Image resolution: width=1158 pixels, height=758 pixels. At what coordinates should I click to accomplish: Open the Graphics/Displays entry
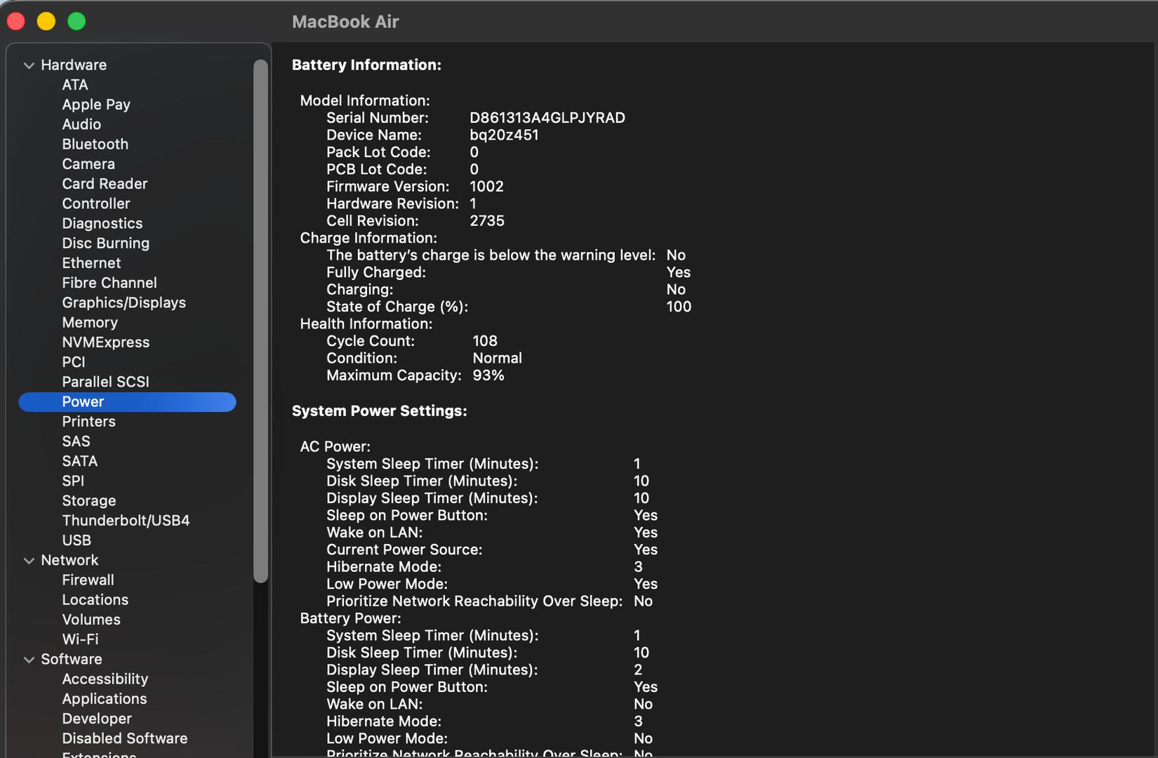(x=124, y=302)
